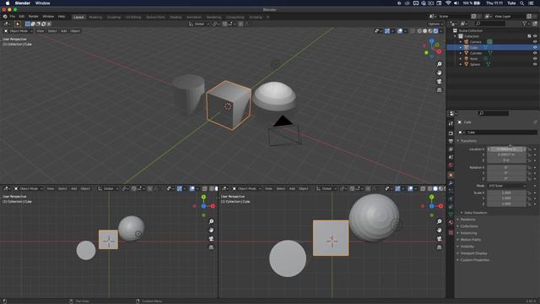
Task: Open Object Mode dropdown in top viewport
Action: pyautogui.click(x=19, y=31)
